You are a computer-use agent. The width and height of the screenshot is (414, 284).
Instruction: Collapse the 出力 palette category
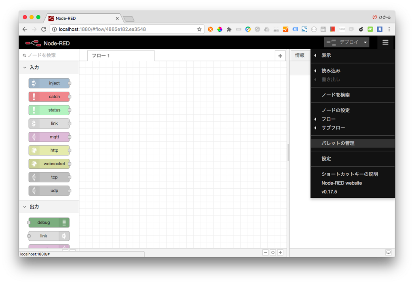(x=49, y=207)
